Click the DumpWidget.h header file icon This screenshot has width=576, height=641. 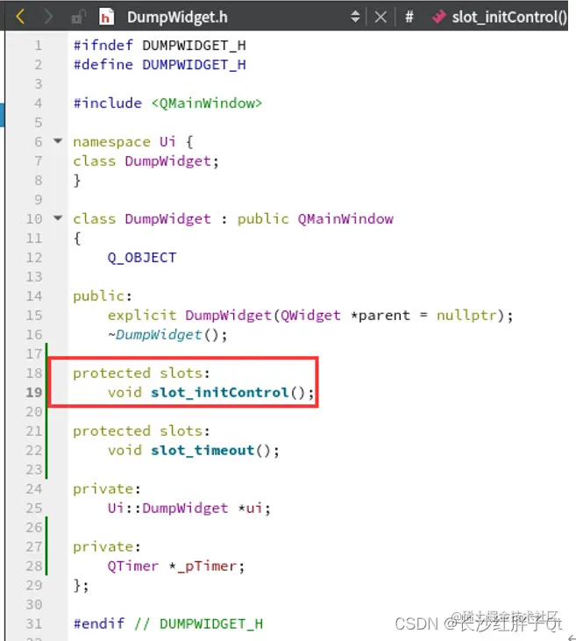click(x=106, y=17)
